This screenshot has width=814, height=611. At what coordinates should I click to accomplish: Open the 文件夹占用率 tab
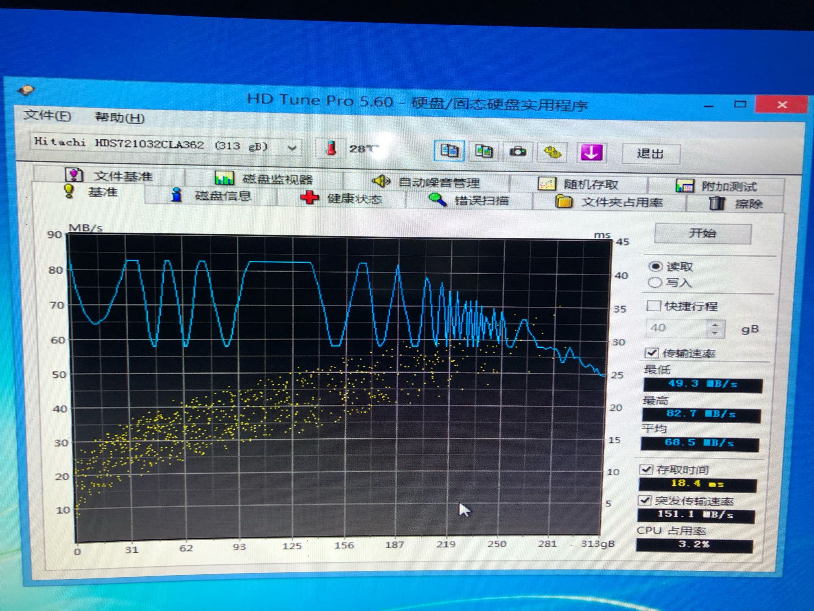point(609,202)
